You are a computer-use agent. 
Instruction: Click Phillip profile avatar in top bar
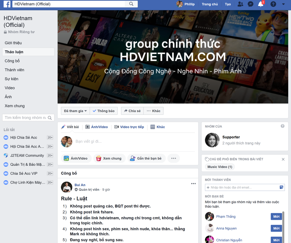point(179,4)
